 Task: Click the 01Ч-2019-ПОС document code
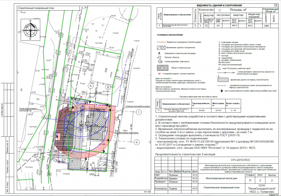pyautogui.click(x=240, y=160)
